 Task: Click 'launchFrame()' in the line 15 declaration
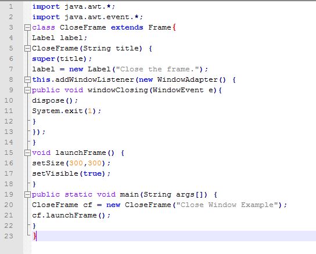coord(85,153)
